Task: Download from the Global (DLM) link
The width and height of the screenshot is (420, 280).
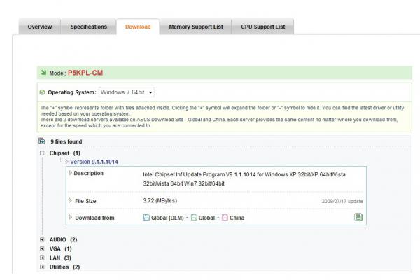Action: click(x=167, y=218)
